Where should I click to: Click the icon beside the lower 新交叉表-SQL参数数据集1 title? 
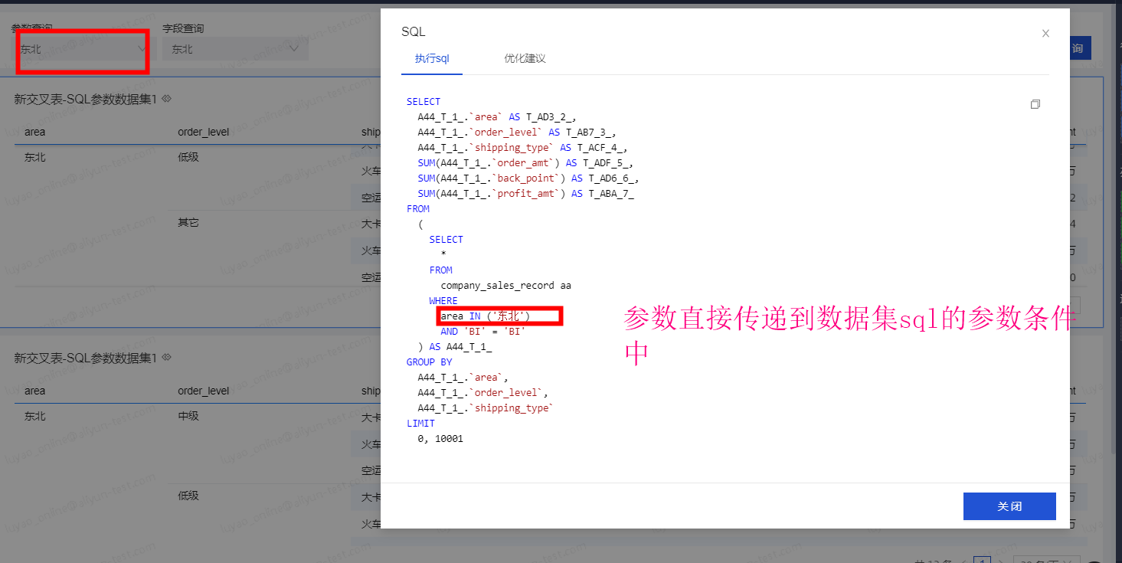pyautogui.click(x=166, y=358)
